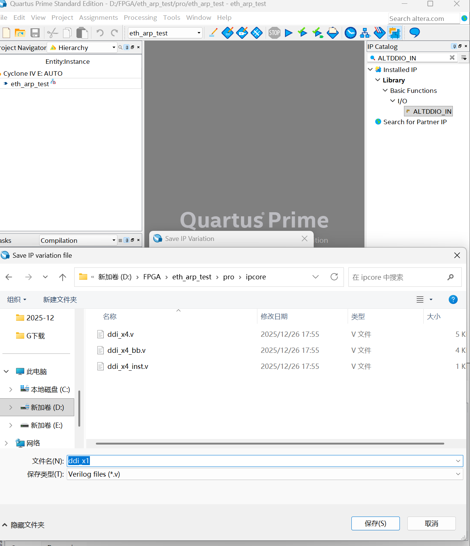Click the Copy toolbar icon
This screenshot has height=546, width=470.
pyautogui.click(x=67, y=33)
